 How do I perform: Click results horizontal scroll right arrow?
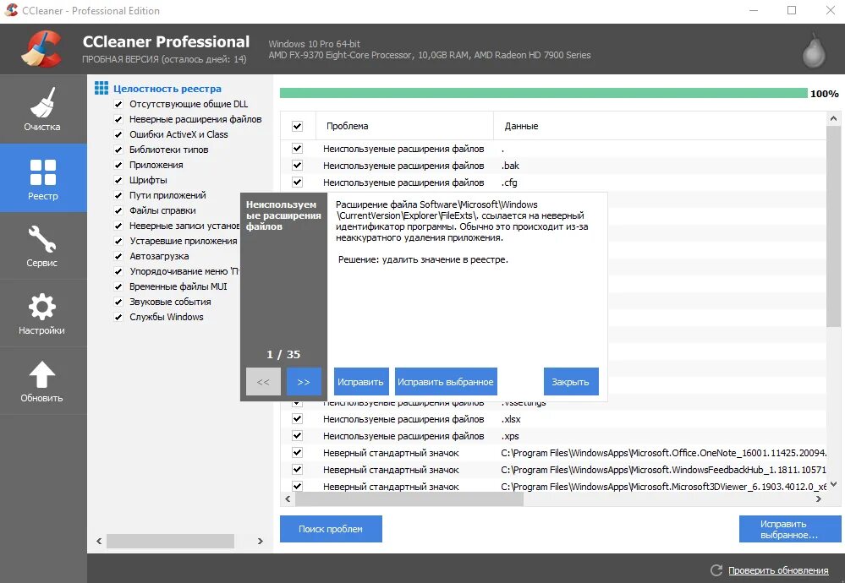[819, 499]
